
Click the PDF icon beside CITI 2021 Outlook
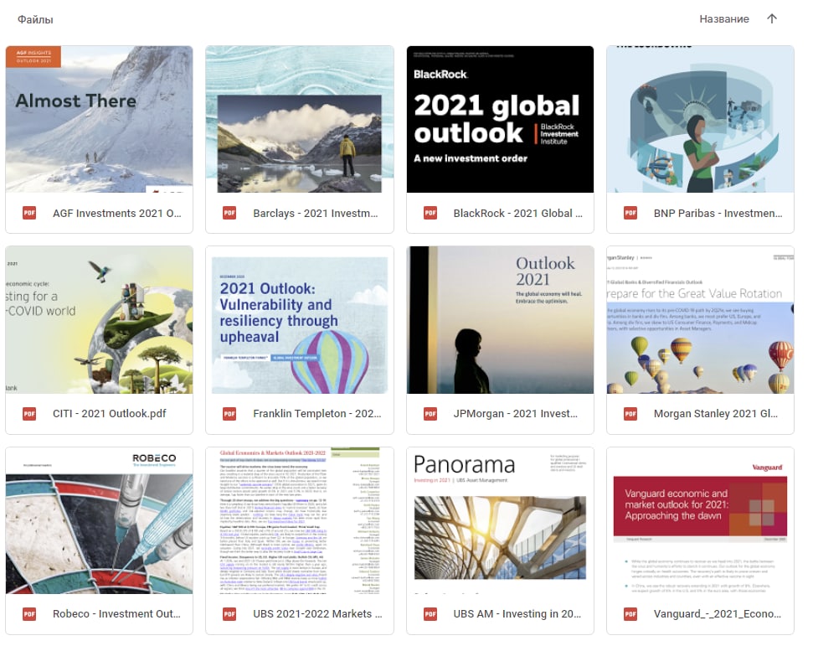point(29,414)
